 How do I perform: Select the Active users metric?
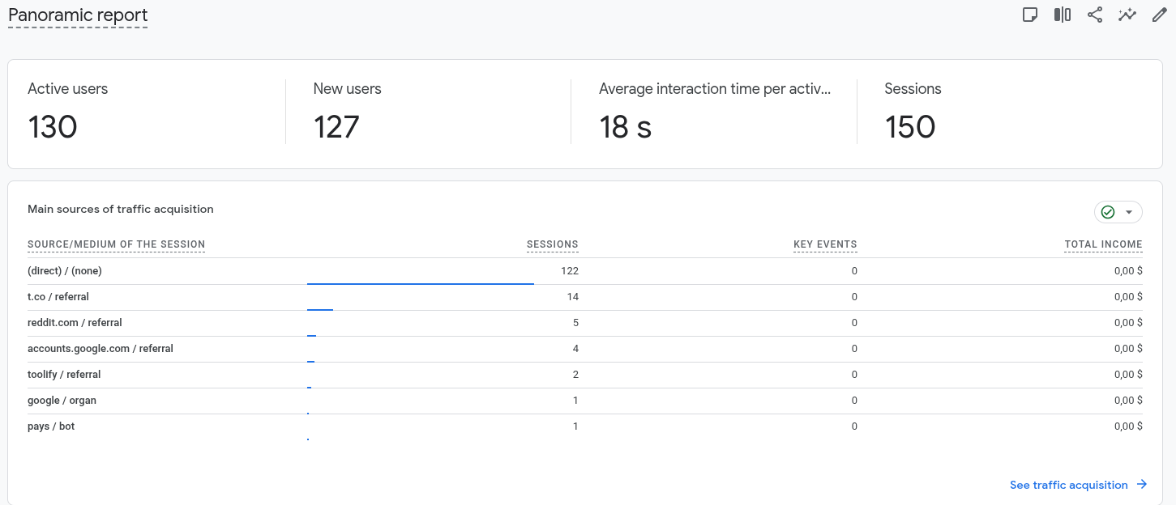[67, 89]
